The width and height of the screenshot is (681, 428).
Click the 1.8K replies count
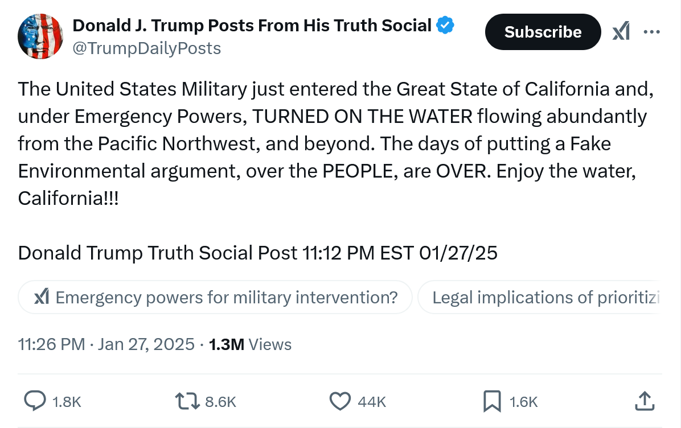67,402
